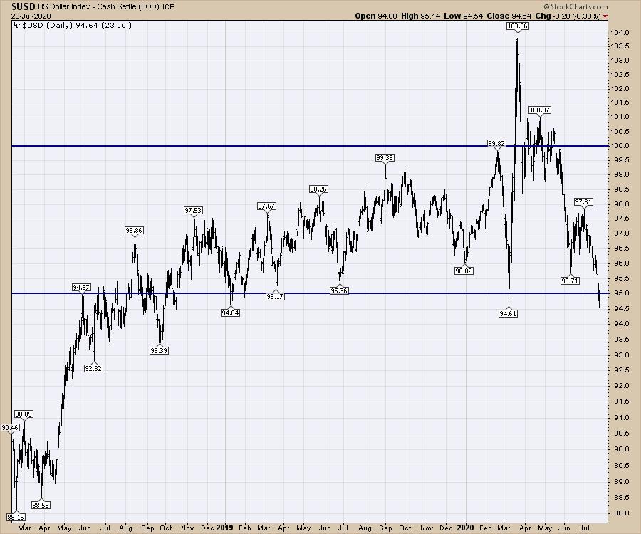Select the 100.97 high price label
The width and height of the screenshot is (641, 534).
coord(540,110)
